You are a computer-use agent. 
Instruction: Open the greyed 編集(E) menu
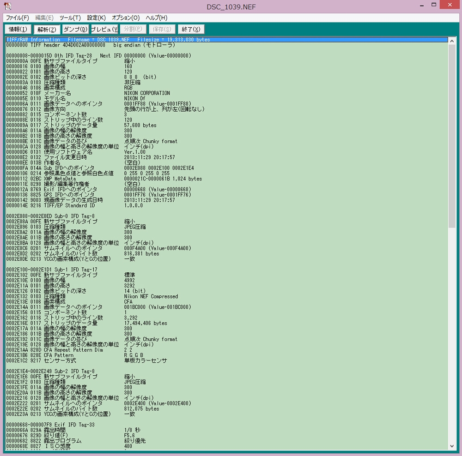pos(44,18)
